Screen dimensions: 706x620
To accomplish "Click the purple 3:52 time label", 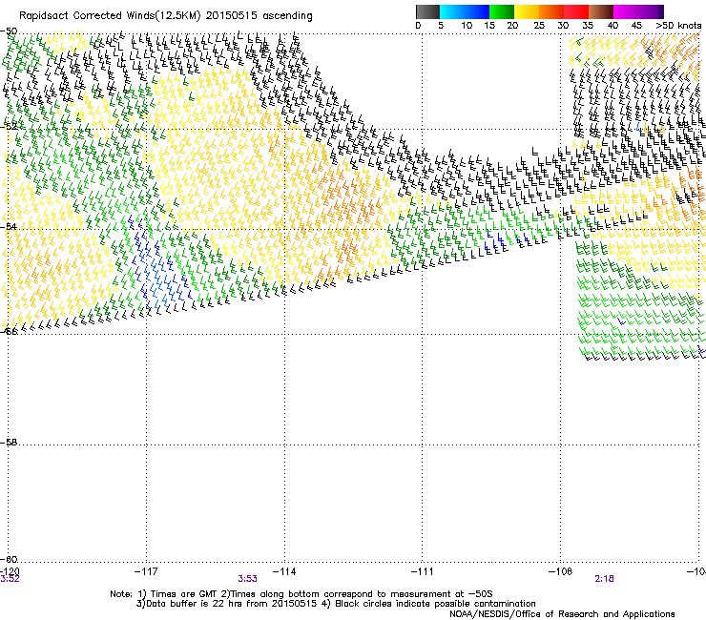I will [10, 579].
